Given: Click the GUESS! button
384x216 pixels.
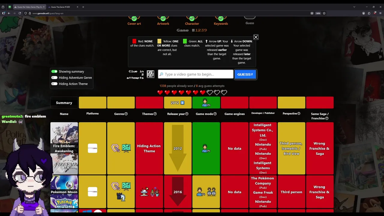Looking at the screenshot, I should coord(245,74).
